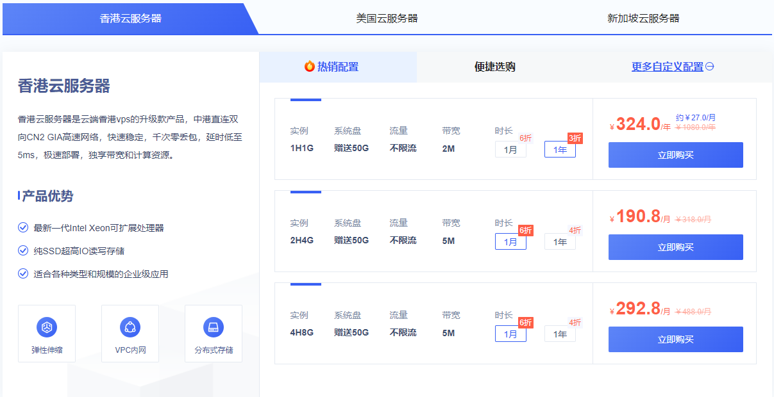Viewport: 774px width, 397px height.
Task: Click 立即购买 for the ¥292.8 plan
Action: tap(676, 339)
